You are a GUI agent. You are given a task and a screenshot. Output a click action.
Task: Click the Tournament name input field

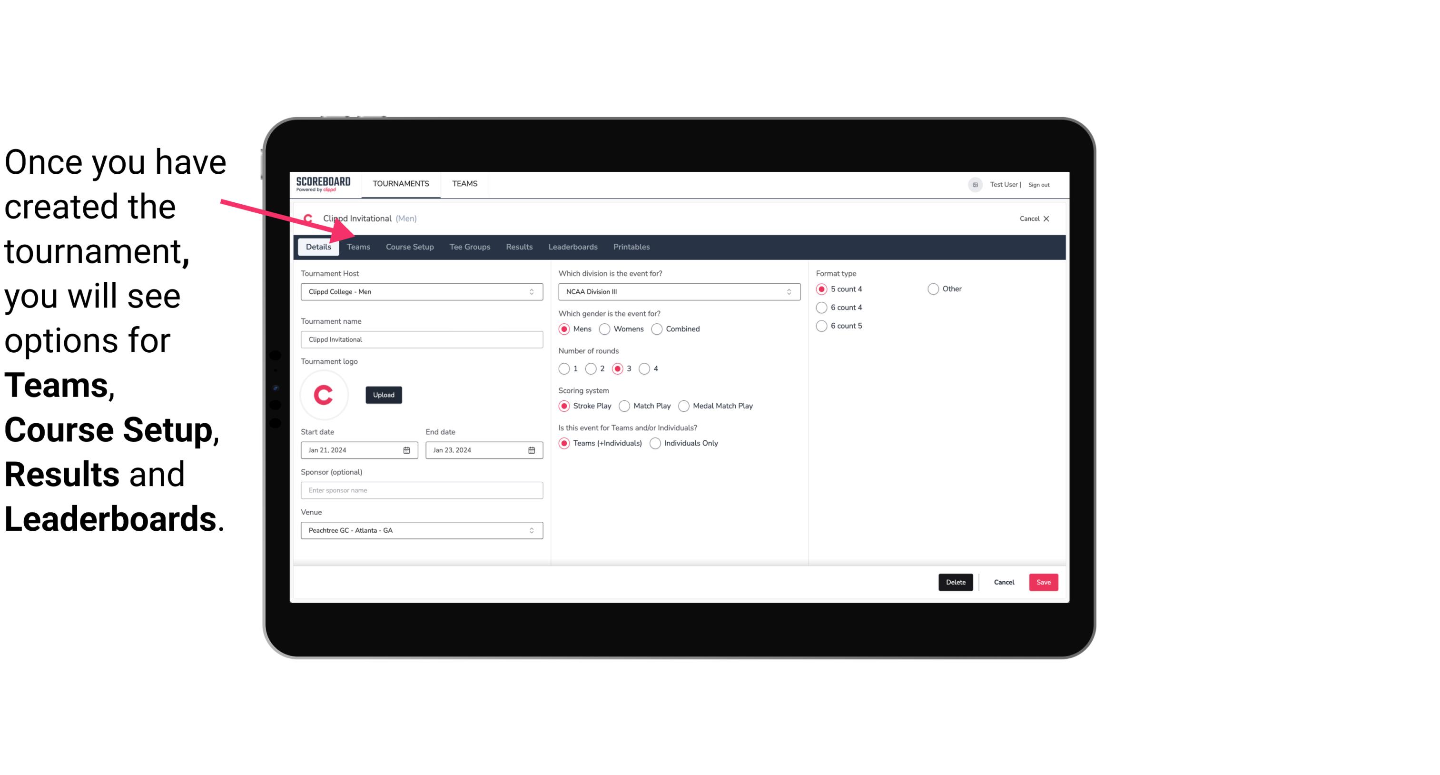pos(422,340)
